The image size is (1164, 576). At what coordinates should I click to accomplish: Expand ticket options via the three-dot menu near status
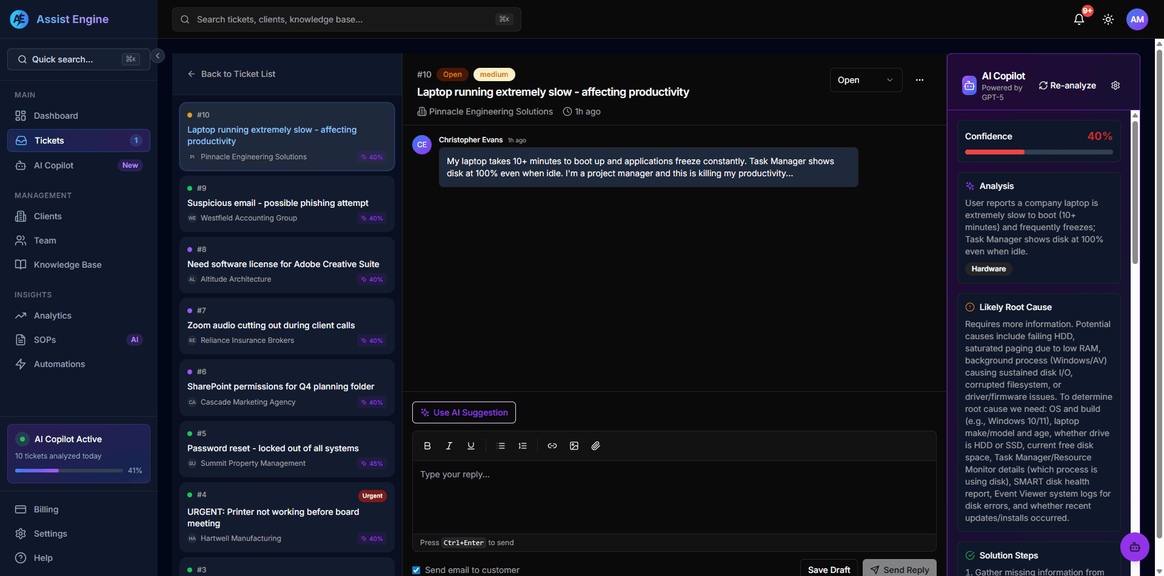click(920, 79)
